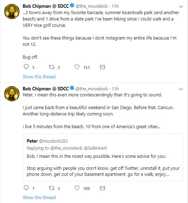Open the quoted tweet by Peter @murdock283
This screenshot has width=188, height=203.
click(x=103, y=157)
